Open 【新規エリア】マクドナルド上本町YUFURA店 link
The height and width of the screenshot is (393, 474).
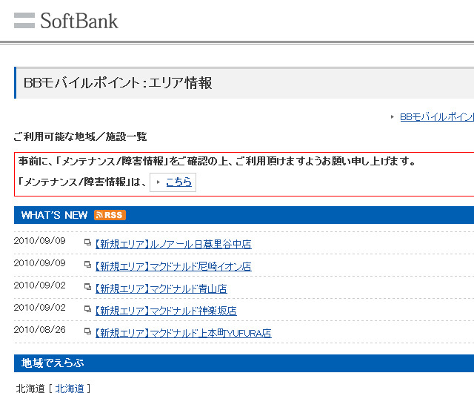[x=183, y=333]
